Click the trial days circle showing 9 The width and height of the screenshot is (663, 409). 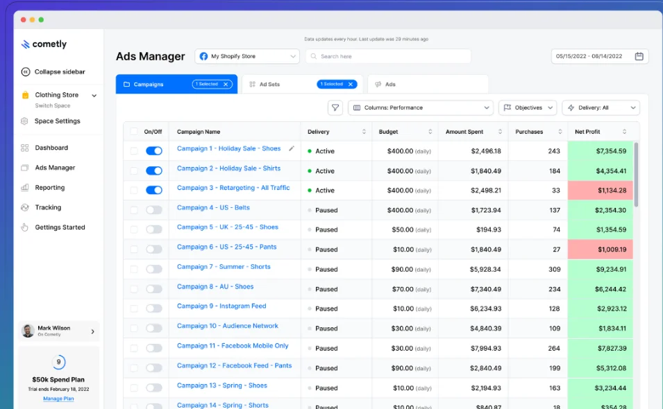[x=59, y=362]
